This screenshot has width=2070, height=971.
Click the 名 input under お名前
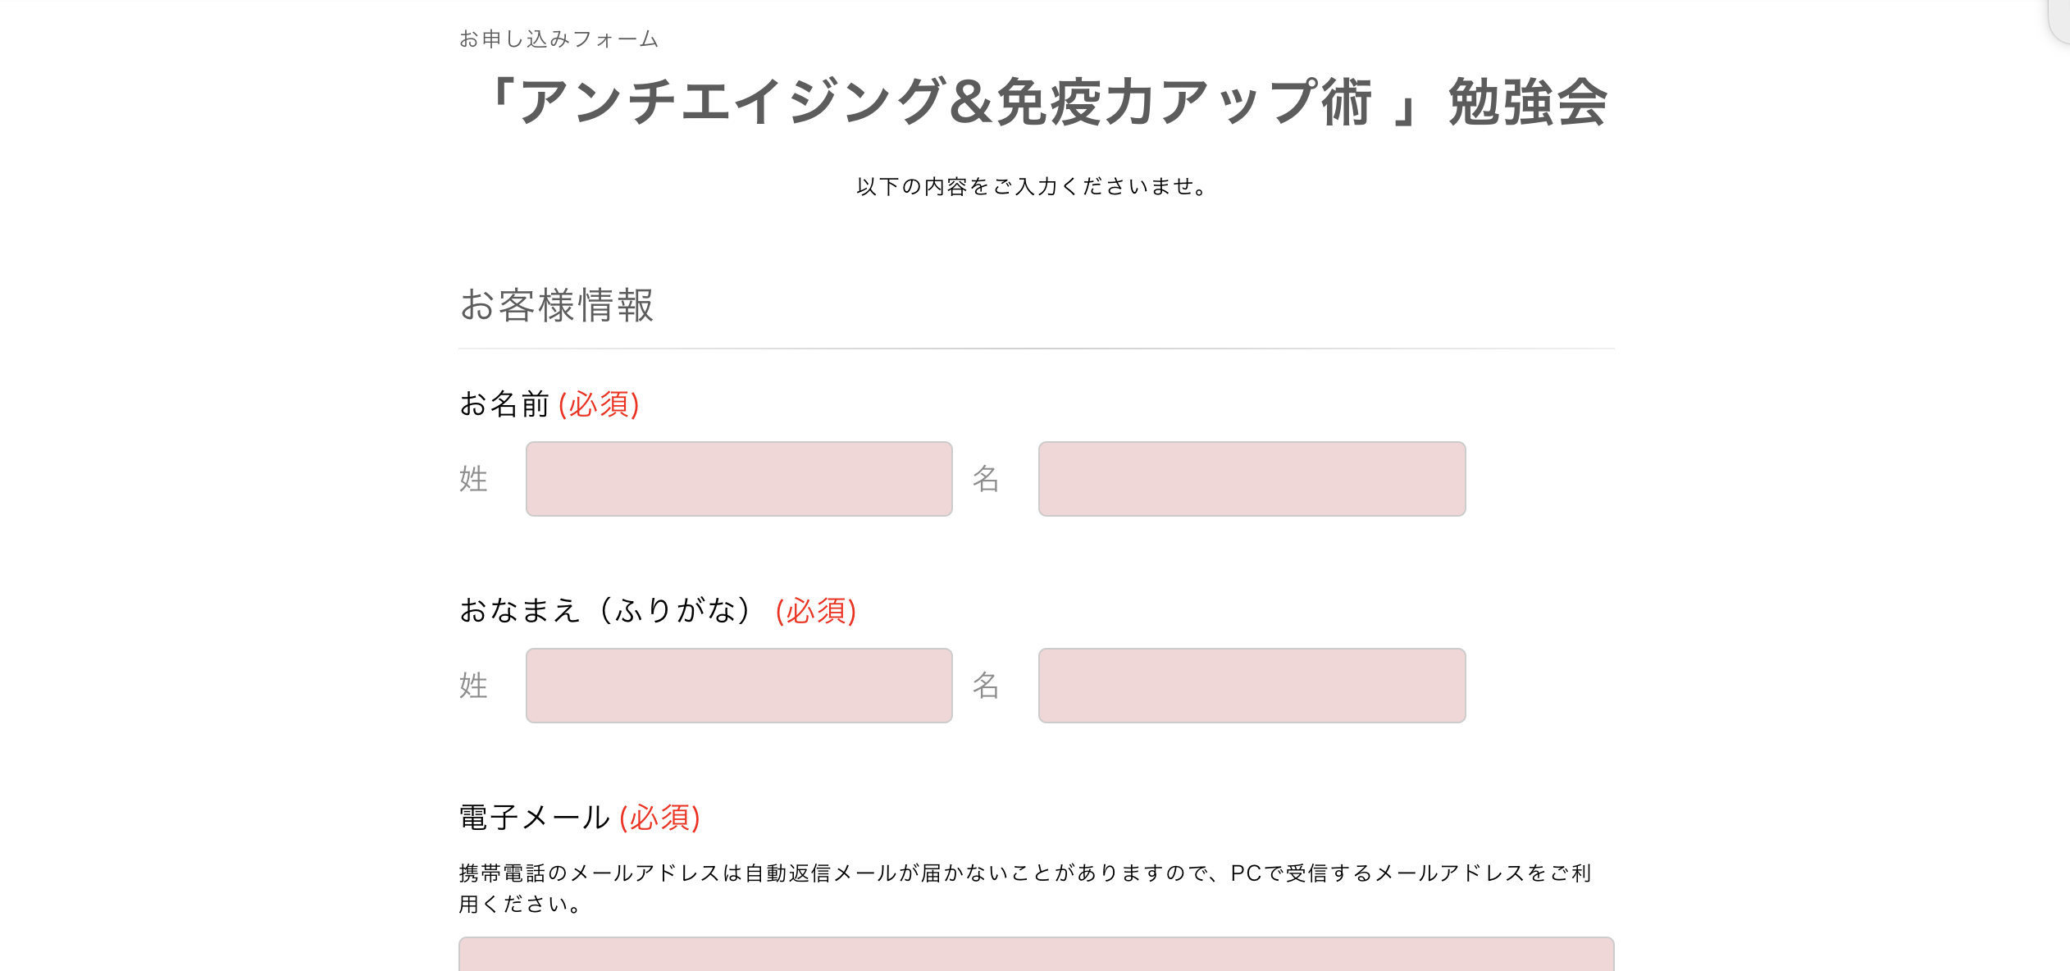(x=1251, y=479)
